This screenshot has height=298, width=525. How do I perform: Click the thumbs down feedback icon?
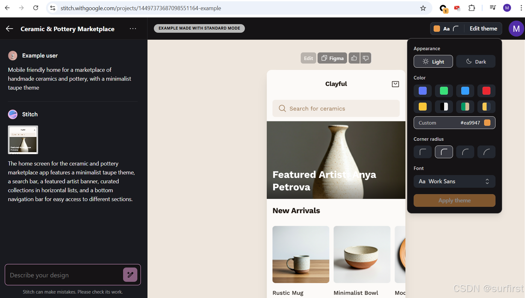[366, 58]
